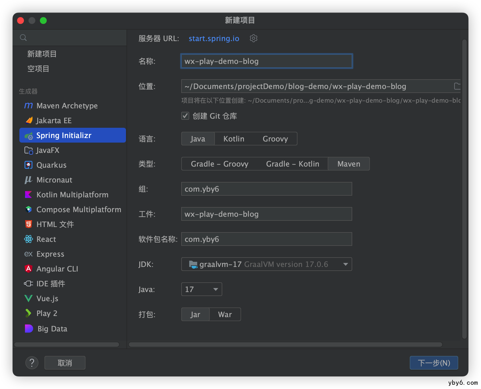Click the Play 2 chevron icon
Viewport: 481px width, 389px height.
tap(28, 313)
